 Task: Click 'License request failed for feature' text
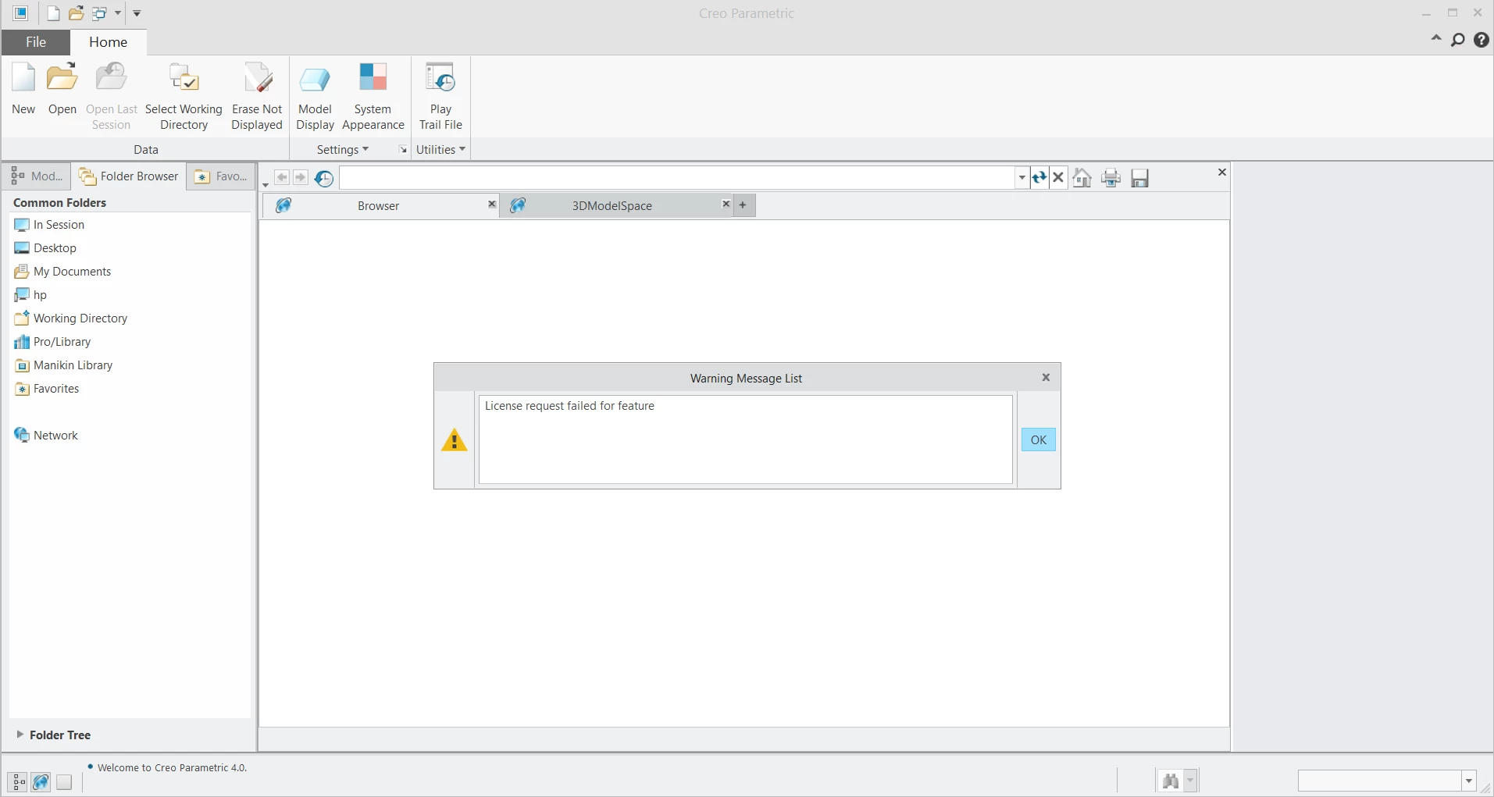(569, 406)
